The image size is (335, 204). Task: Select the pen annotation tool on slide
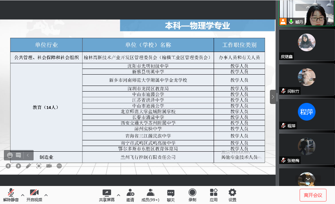29,166
